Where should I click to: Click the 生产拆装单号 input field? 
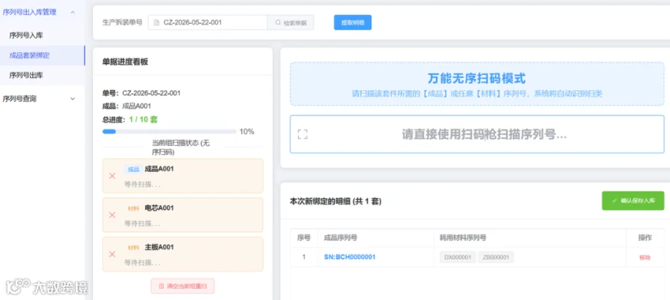click(208, 22)
